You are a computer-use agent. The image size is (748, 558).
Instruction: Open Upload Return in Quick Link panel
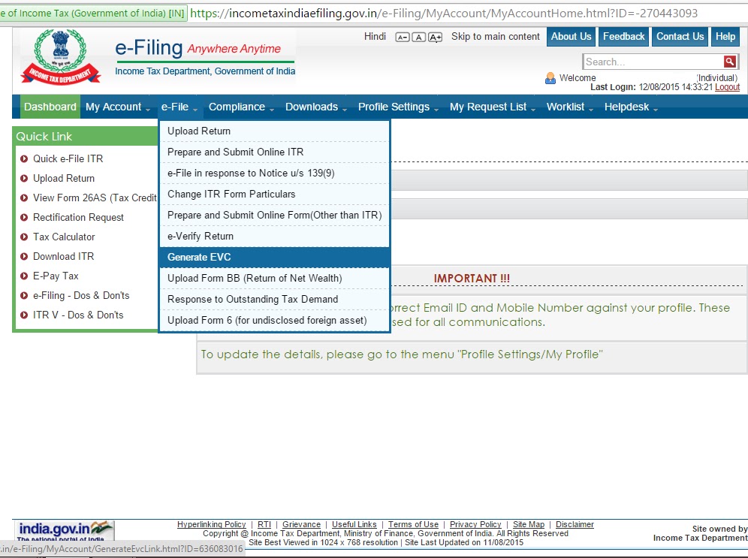[63, 179]
